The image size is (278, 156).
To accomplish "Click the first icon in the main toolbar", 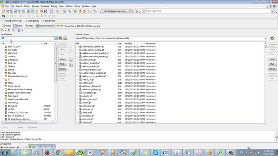I will click(3, 11).
